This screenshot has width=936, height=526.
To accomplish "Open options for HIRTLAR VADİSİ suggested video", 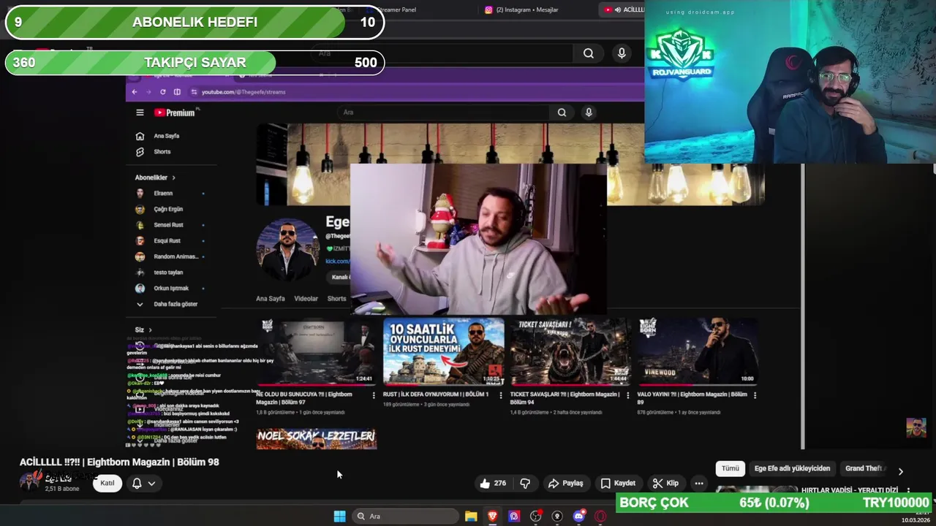I will [x=908, y=491].
